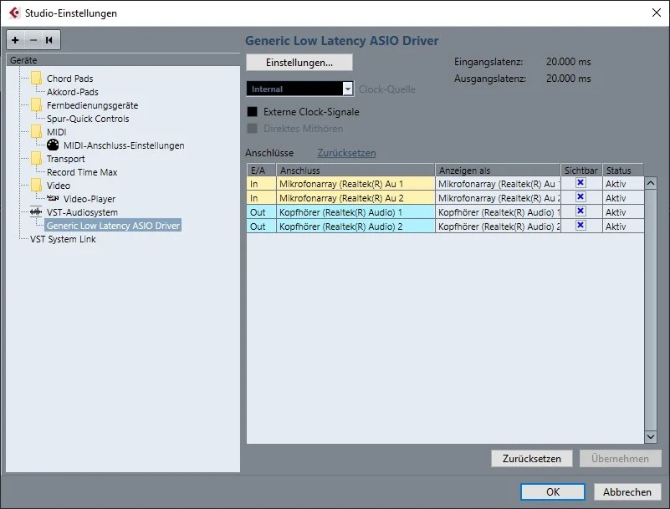670x509 pixels.
Task: Select the Chord Pads folder icon
Action: coord(36,78)
